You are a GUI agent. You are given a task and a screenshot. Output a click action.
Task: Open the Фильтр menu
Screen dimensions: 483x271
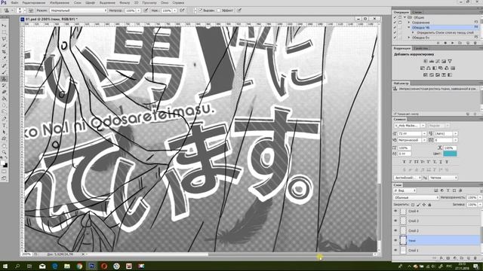[125, 2]
